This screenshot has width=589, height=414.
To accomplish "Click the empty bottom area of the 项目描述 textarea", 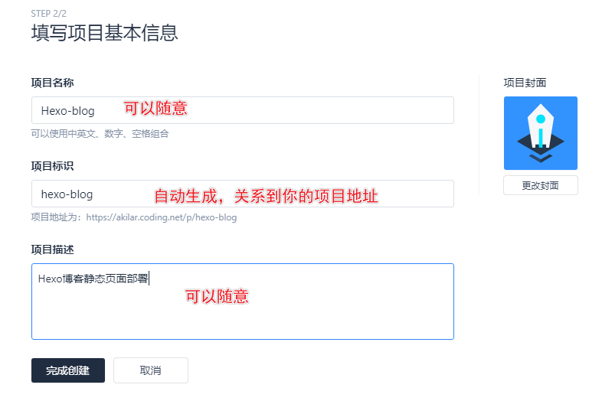I will 242,325.
